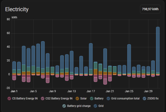Toggle the CS Battery Energy IN legend checkbox
This screenshot has height=112, width=166.
9,98
